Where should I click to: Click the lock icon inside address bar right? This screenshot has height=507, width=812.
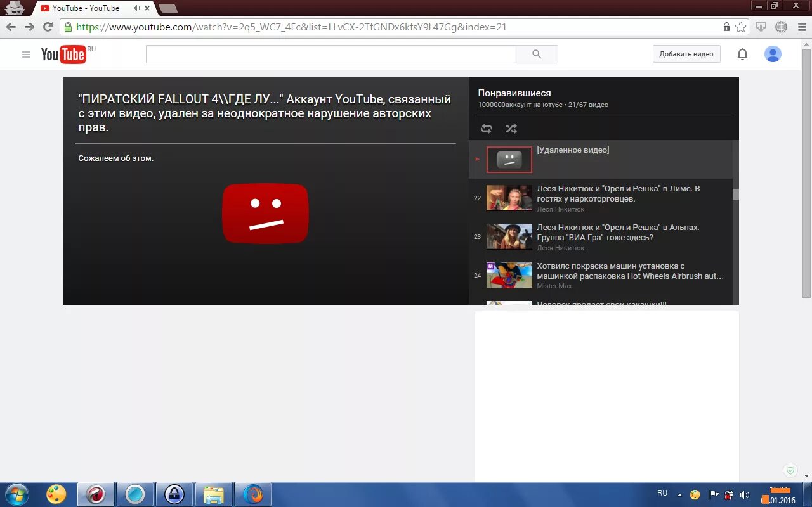pos(727,27)
